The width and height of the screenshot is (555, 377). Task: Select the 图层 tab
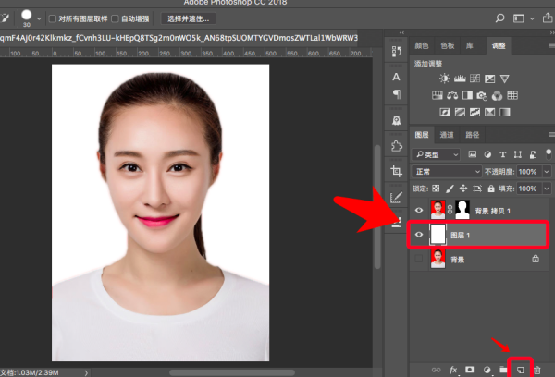(x=422, y=135)
